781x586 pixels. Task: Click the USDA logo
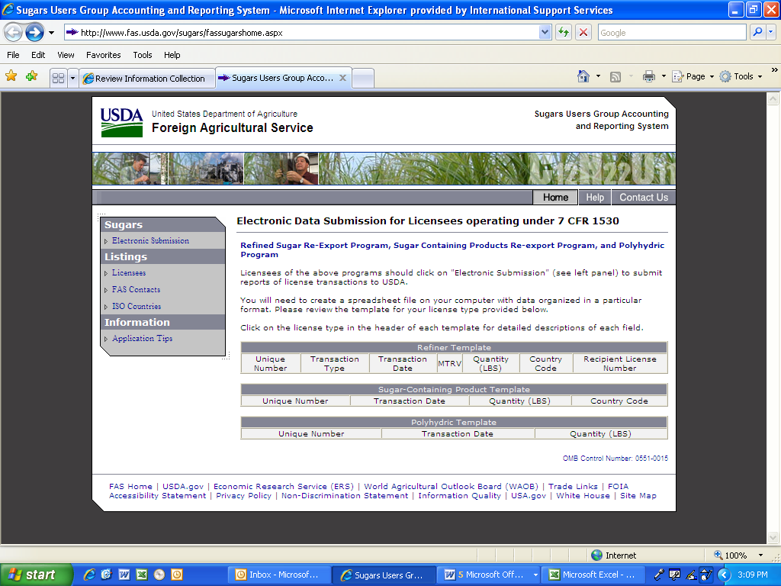[121, 123]
